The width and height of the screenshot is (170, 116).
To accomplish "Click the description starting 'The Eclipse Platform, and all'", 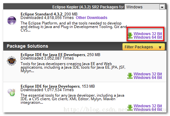I will click(74, 27).
